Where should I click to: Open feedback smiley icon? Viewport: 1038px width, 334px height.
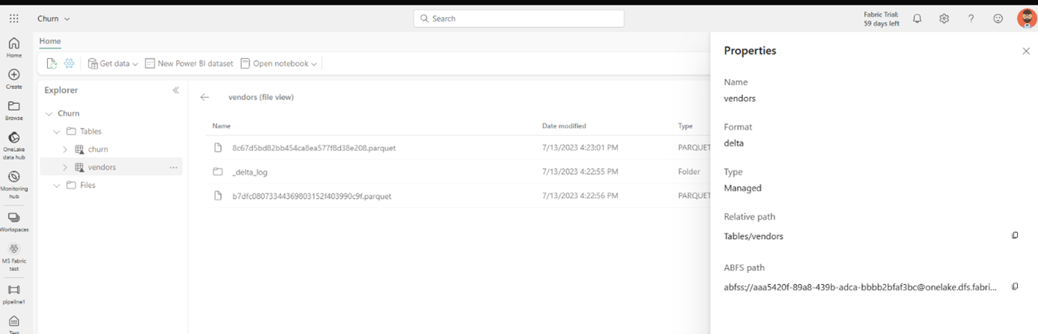click(998, 19)
